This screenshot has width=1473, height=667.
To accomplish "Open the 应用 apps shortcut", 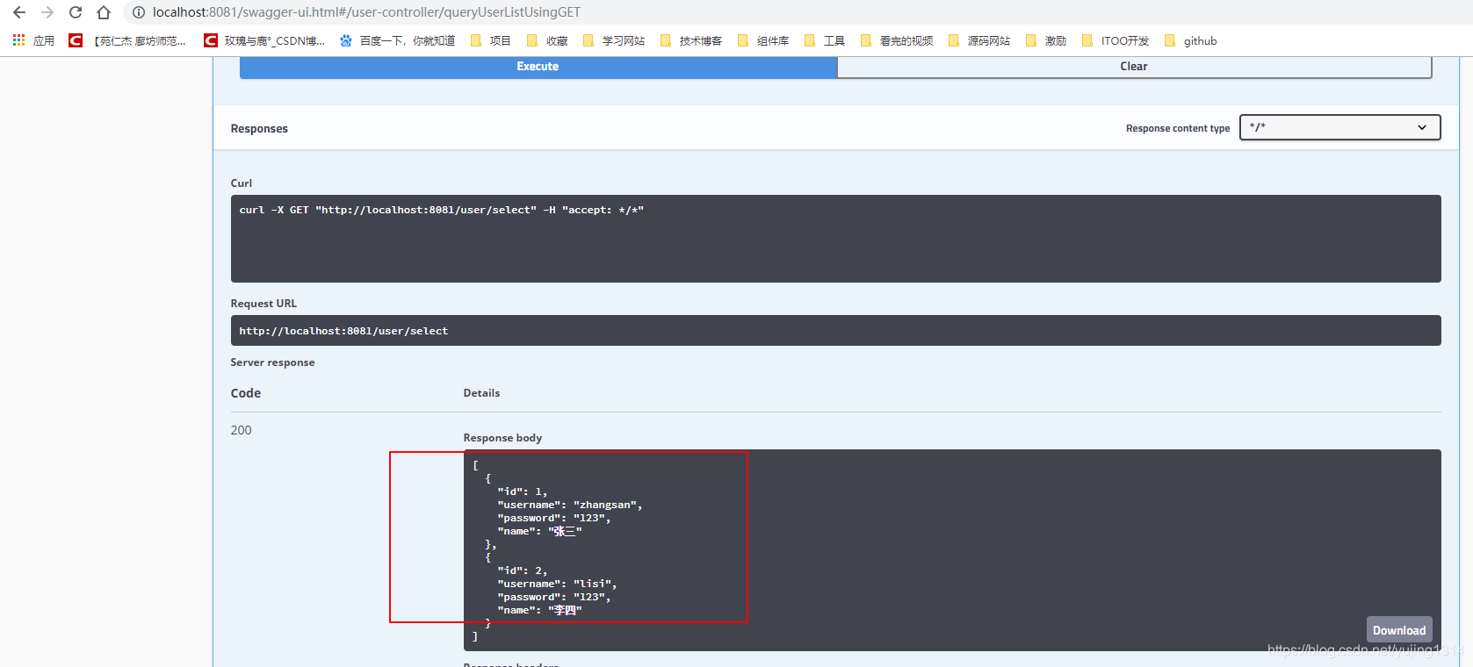I will tap(33, 40).
